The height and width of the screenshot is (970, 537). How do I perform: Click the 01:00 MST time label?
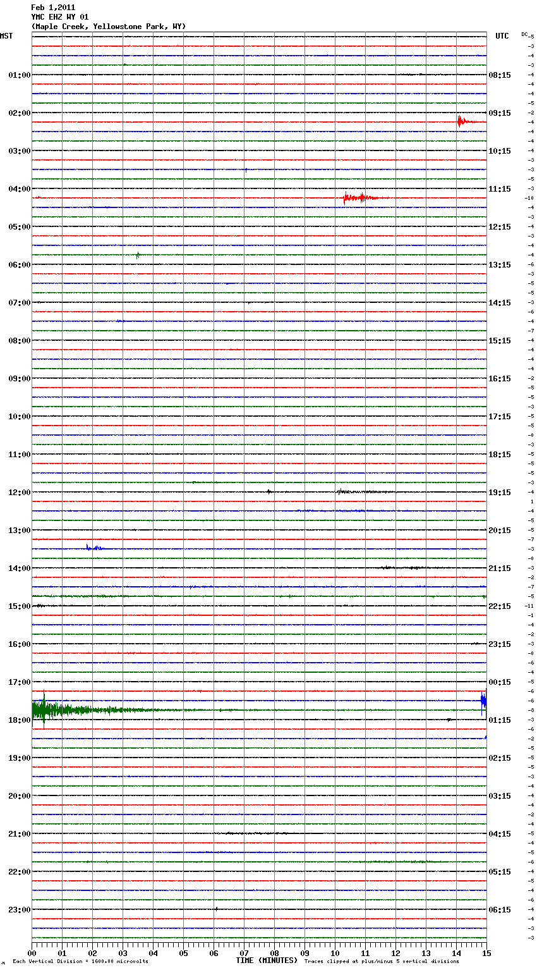(20, 75)
